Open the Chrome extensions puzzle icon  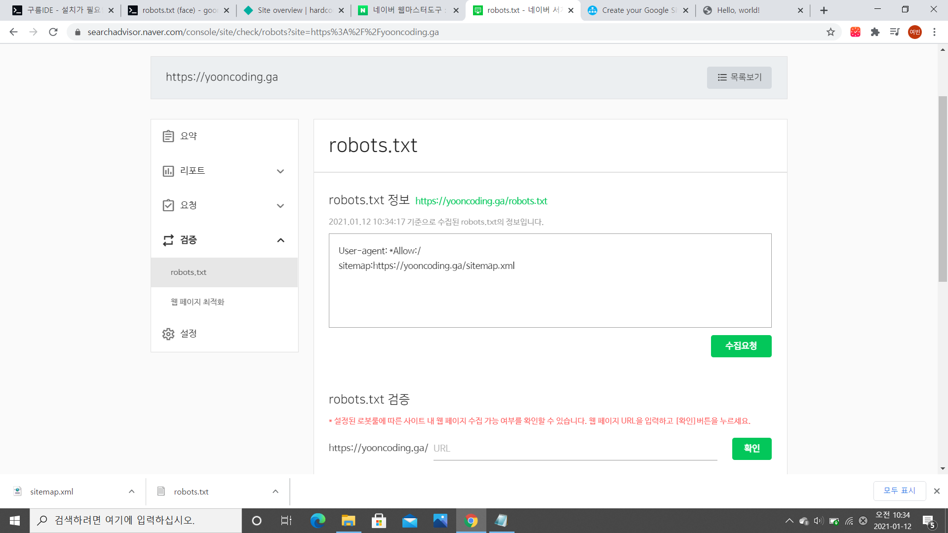875,32
